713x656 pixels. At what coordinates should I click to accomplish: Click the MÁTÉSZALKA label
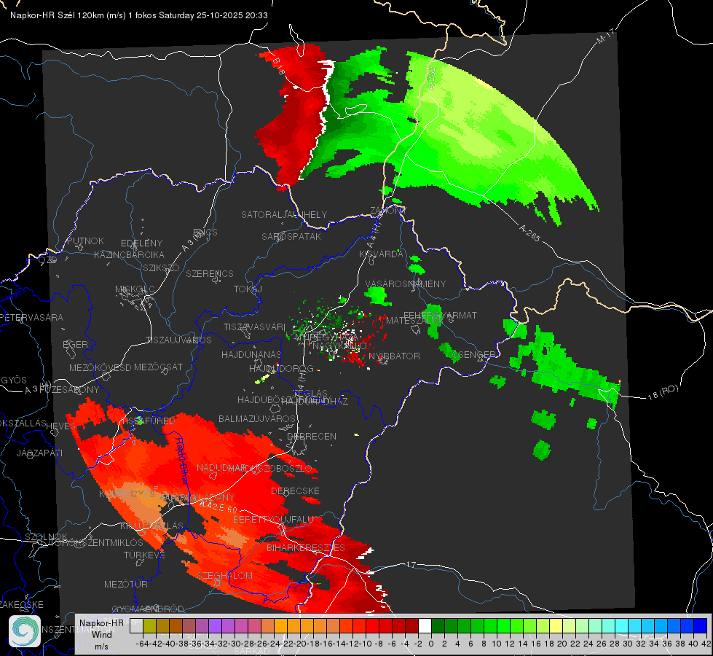tap(414, 321)
